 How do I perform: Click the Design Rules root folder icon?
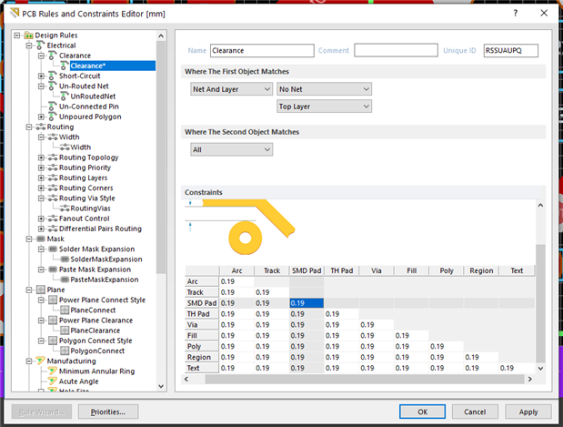tap(27, 35)
